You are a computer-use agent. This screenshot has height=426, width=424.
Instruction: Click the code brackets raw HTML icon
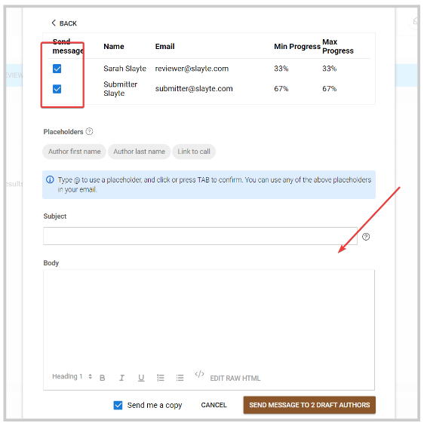click(x=199, y=374)
